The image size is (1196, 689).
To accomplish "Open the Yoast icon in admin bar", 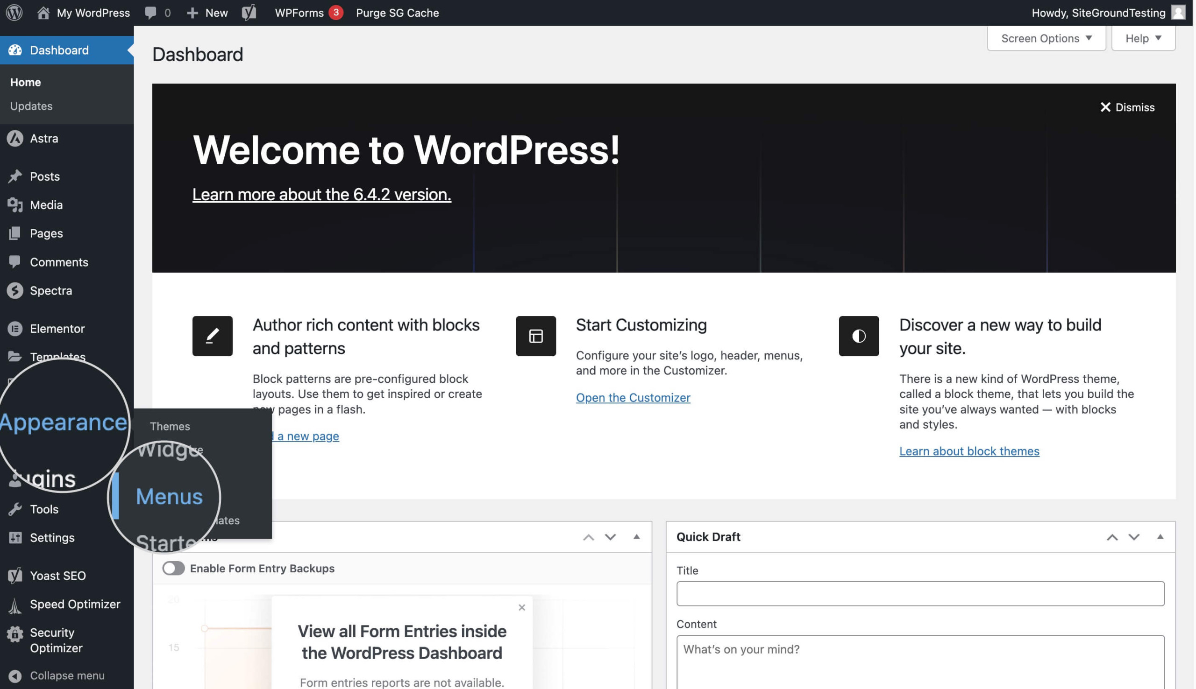I will (x=249, y=13).
